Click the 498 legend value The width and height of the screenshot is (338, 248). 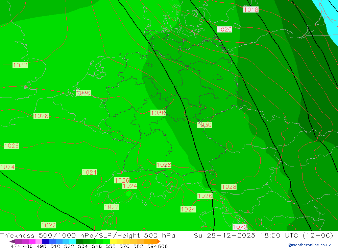click(41, 246)
